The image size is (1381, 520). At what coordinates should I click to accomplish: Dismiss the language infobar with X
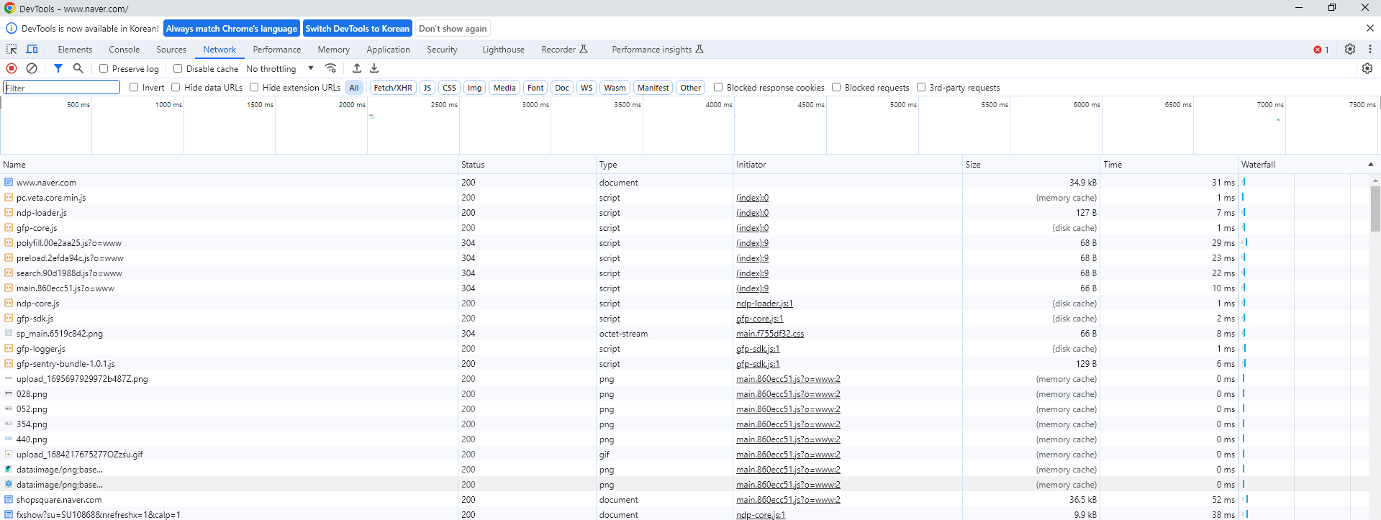(x=1369, y=28)
